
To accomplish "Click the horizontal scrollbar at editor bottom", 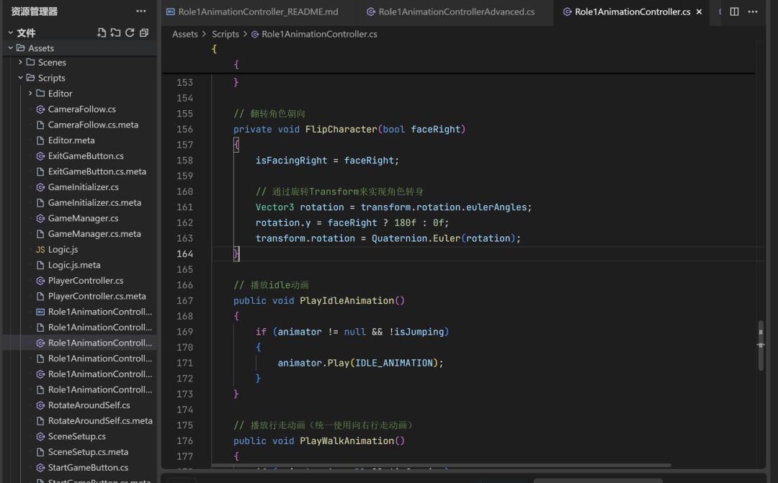I will [x=441, y=465].
